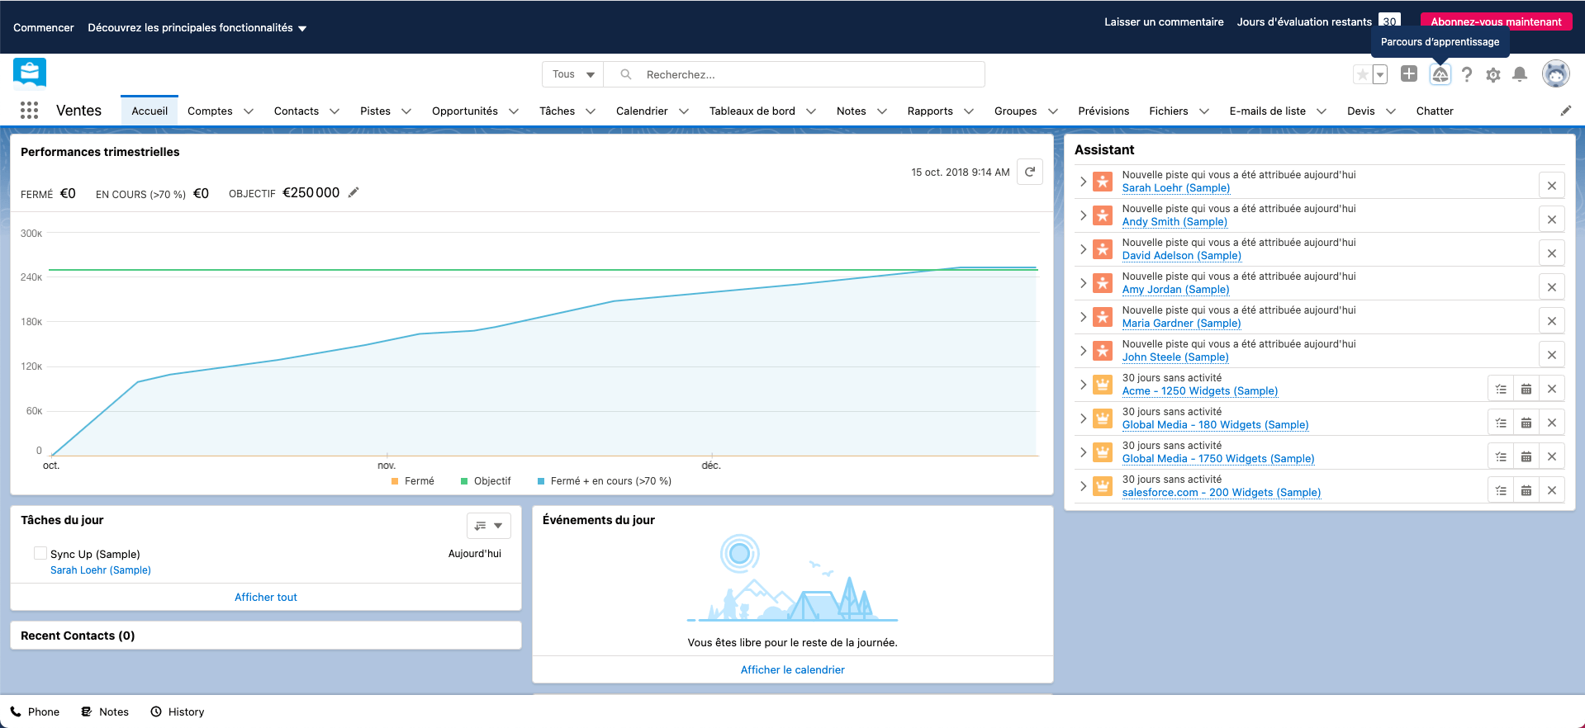Create event for Acme 1250 Widgets
1585x728 pixels.
tap(1526, 390)
